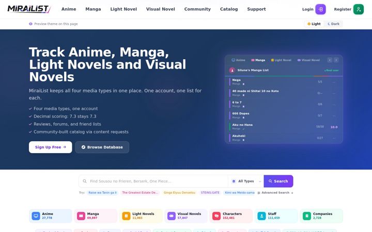Click the Login text link
This screenshot has width=372, height=232.
click(308, 9)
